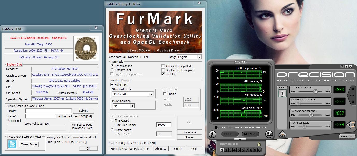Click the FurMark GPU Burner logo image
357x156 pixels.
86,48
